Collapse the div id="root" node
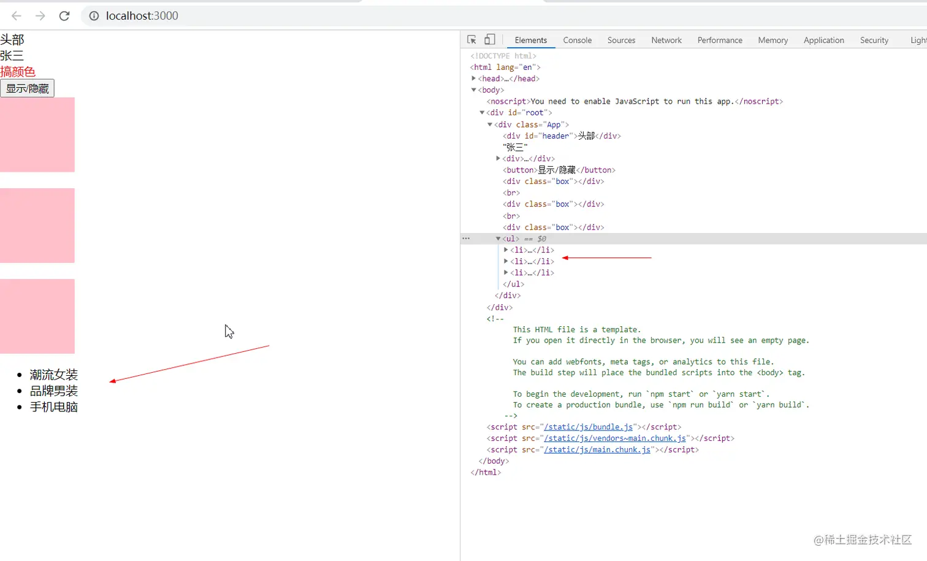Image resolution: width=927 pixels, height=561 pixels. pyautogui.click(x=482, y=113)
